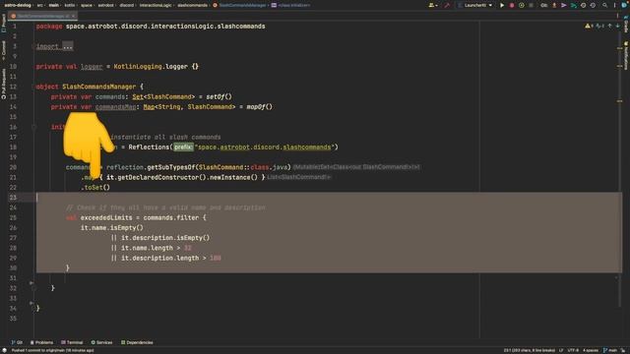
Task: Open the Terminal tool window tab
Action: point(72,342)
